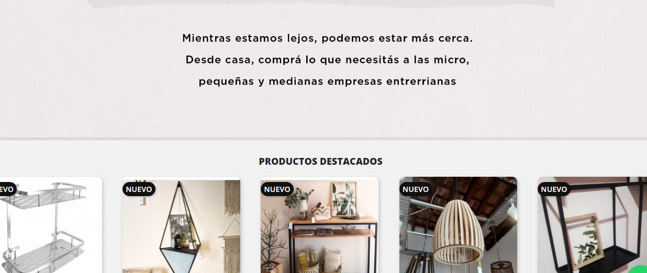Screen dimensions: 647x273
Task: Click the pink divider line above featured products
Action: coord(323,139)
